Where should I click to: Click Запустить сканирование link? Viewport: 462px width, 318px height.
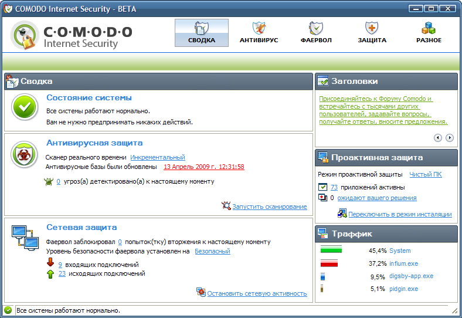pyautogui.click(x=270, y=207)
